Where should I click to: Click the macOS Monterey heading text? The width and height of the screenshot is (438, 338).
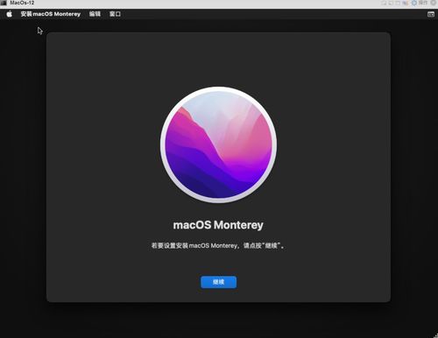tap(218, 225)
